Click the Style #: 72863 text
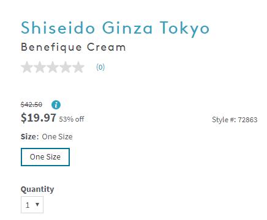 [x=235, y=120]
